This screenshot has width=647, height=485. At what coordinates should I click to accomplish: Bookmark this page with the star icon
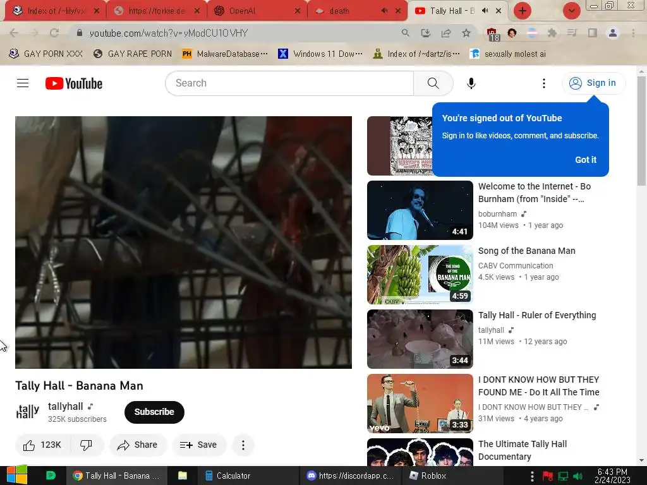pyautogui.click(x=466, y=33)
